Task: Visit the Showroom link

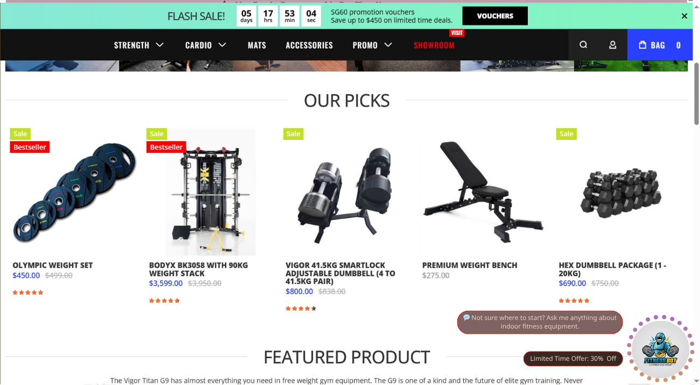Action: [434, 45]
